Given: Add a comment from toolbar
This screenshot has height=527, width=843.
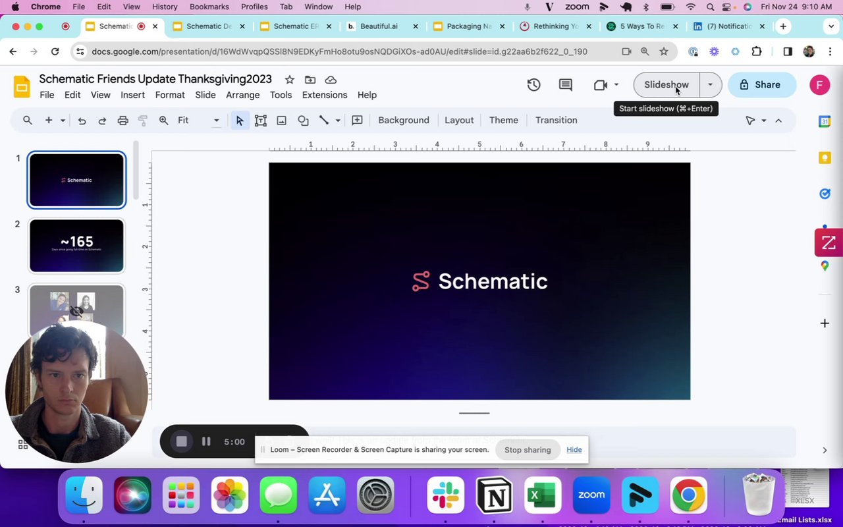Looking at the screenshot, I should (357, 120).
